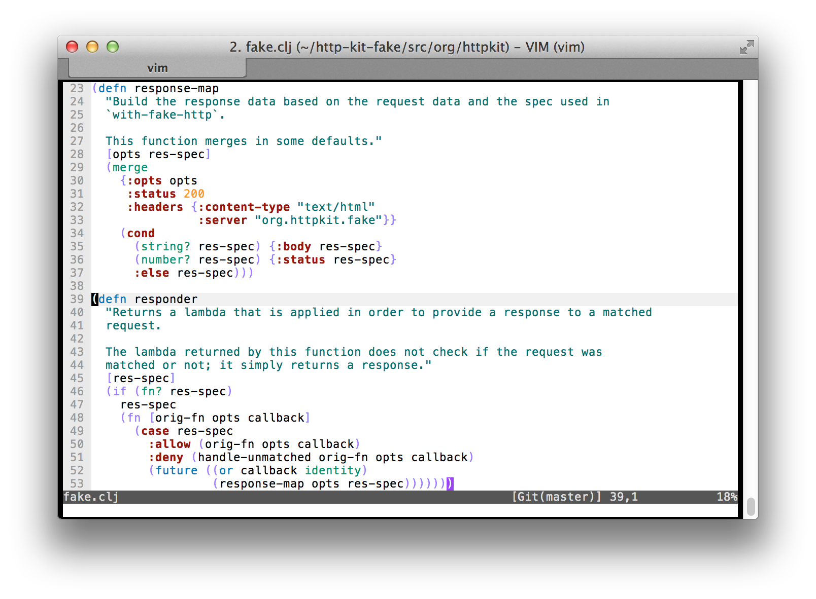
Task: Click 'cond' on line 34
Action: click(141, 233)
